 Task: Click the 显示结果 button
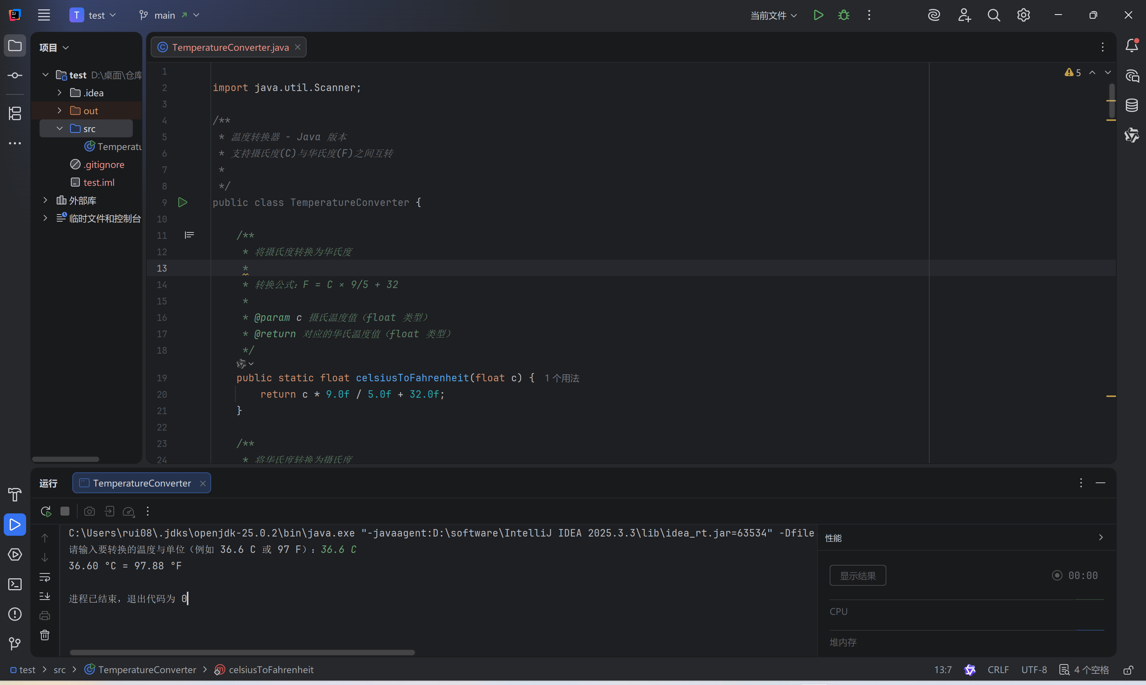point(857,576)
